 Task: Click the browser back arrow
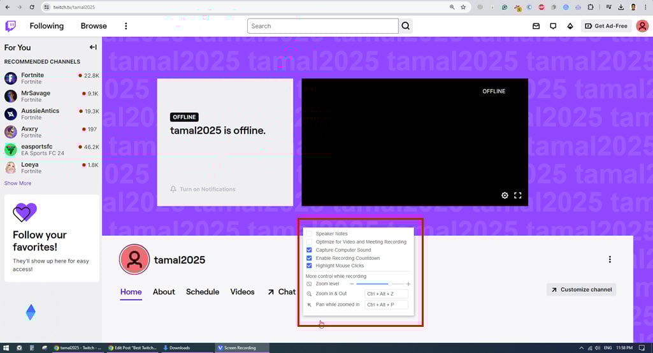pos(8,7)
